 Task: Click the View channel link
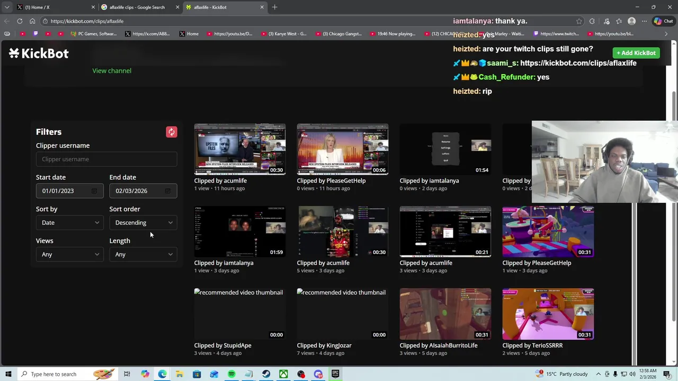pos(112,71)
